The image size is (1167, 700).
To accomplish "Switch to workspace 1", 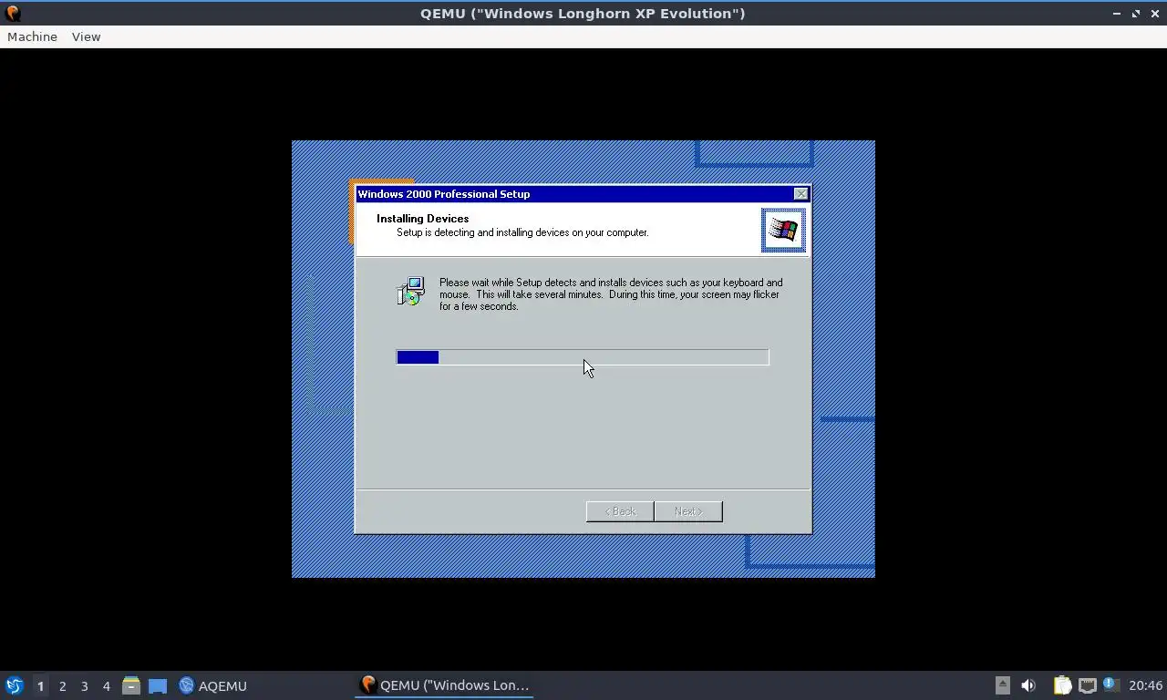I will pos(40,685).
